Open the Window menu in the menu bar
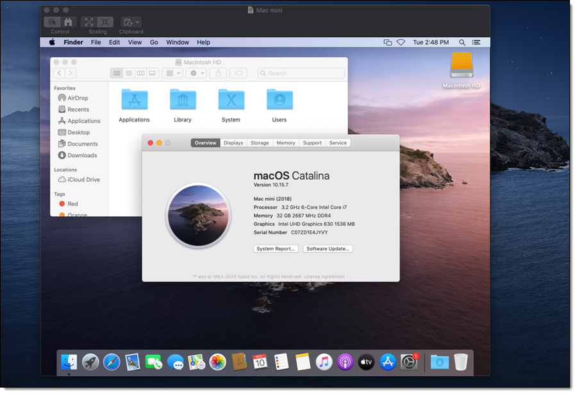 click(x=177, y=42)
